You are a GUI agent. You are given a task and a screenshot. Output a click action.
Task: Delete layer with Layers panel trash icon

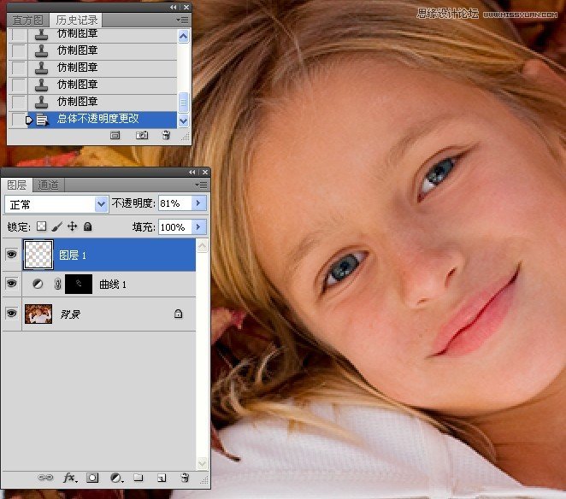point(184,478)
